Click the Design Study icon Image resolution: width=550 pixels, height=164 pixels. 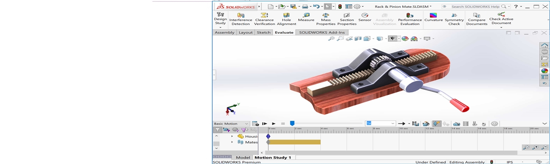coord(221,15)
